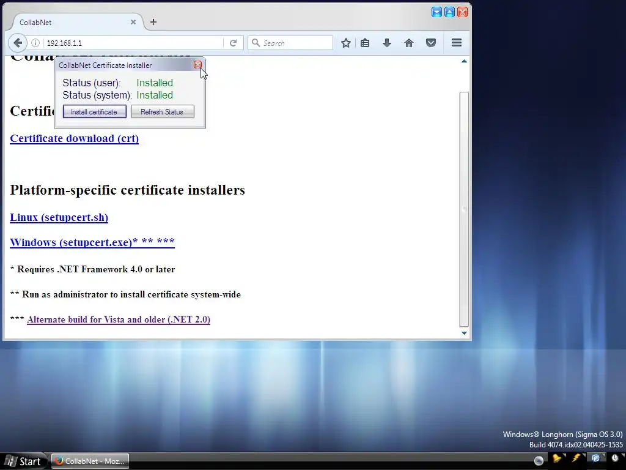The height and width of the screenshot is (470, 626).
Task: Close the CollabNet browser tab
Action: pyautogui.click(x=133, y=22)
